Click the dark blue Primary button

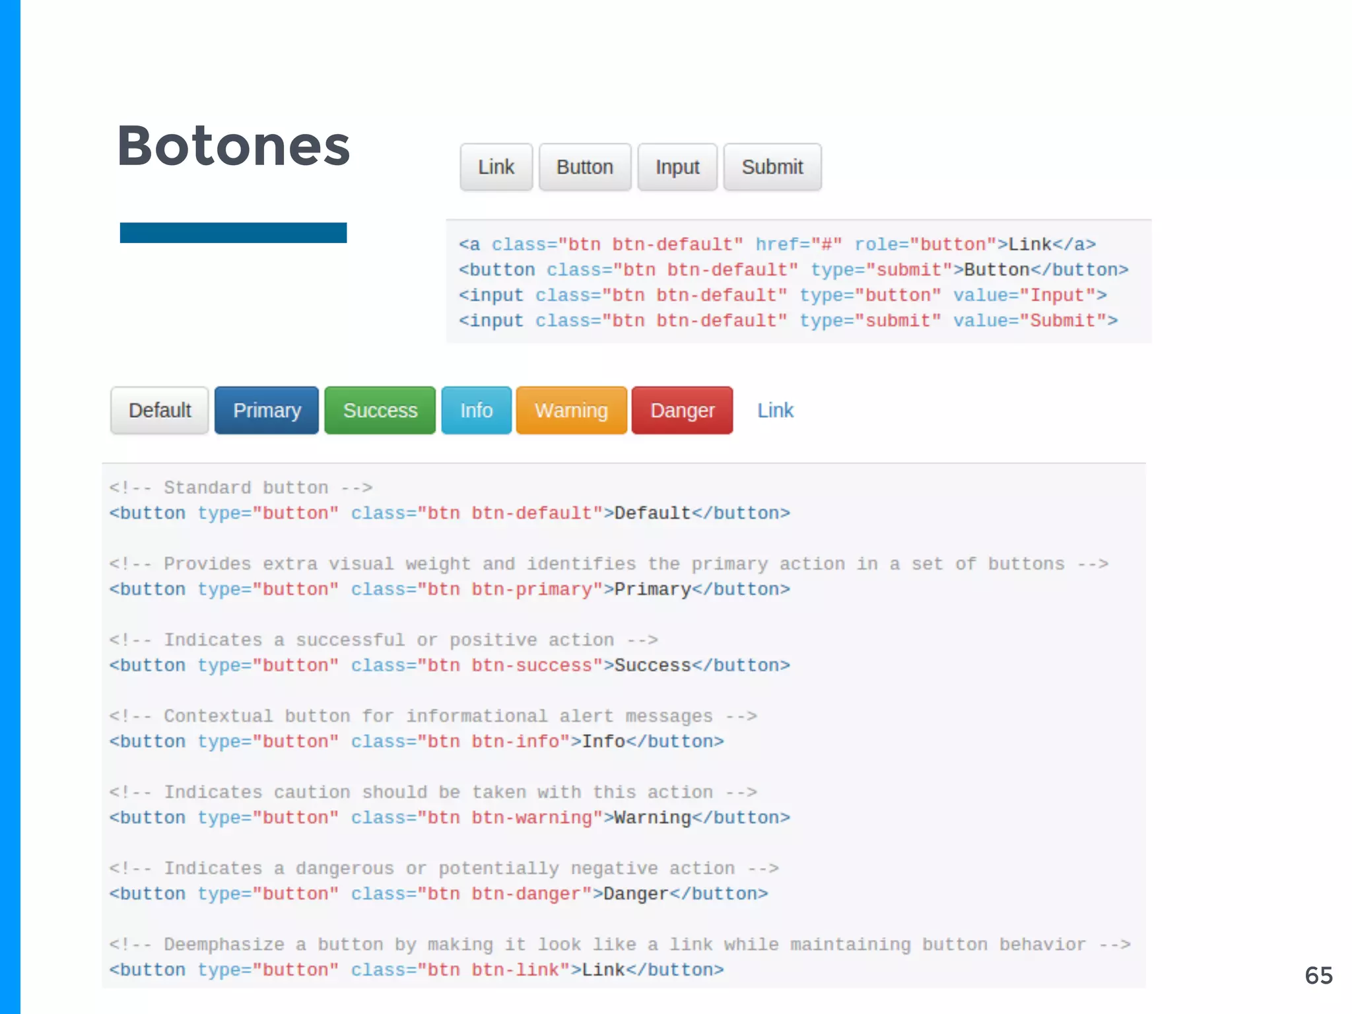pos(267,410)
